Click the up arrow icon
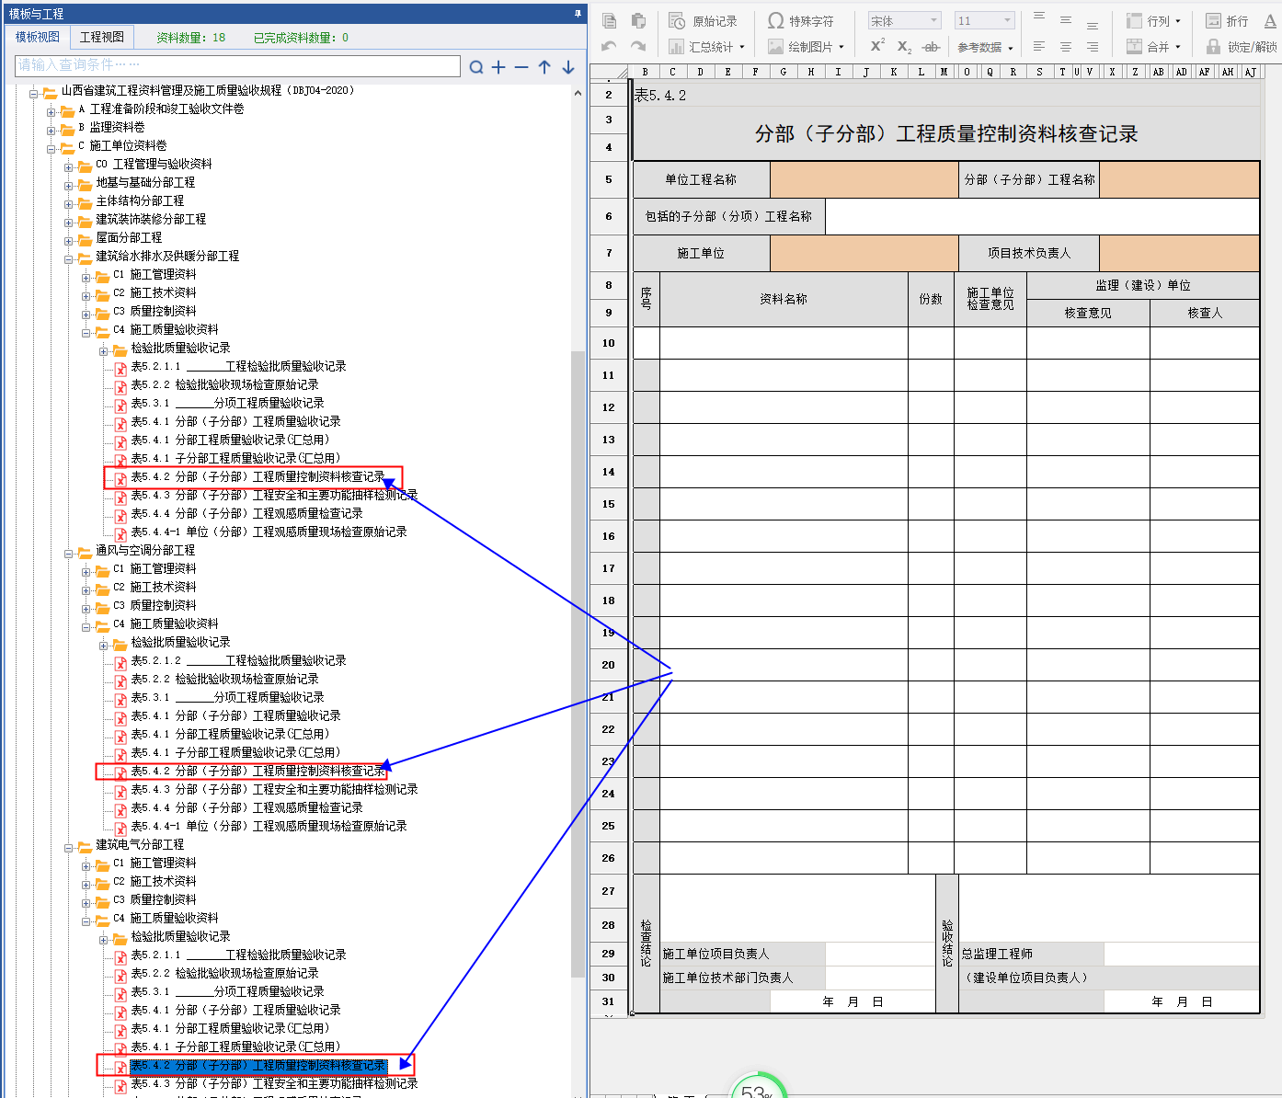 pos(544,67)
